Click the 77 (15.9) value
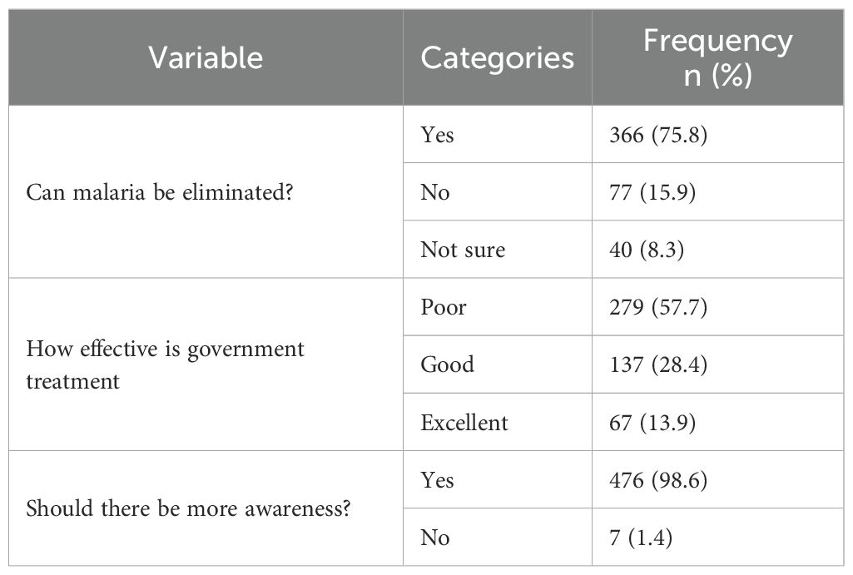The height and width of the screenshot is (575, 853). (x=652, y=192)
